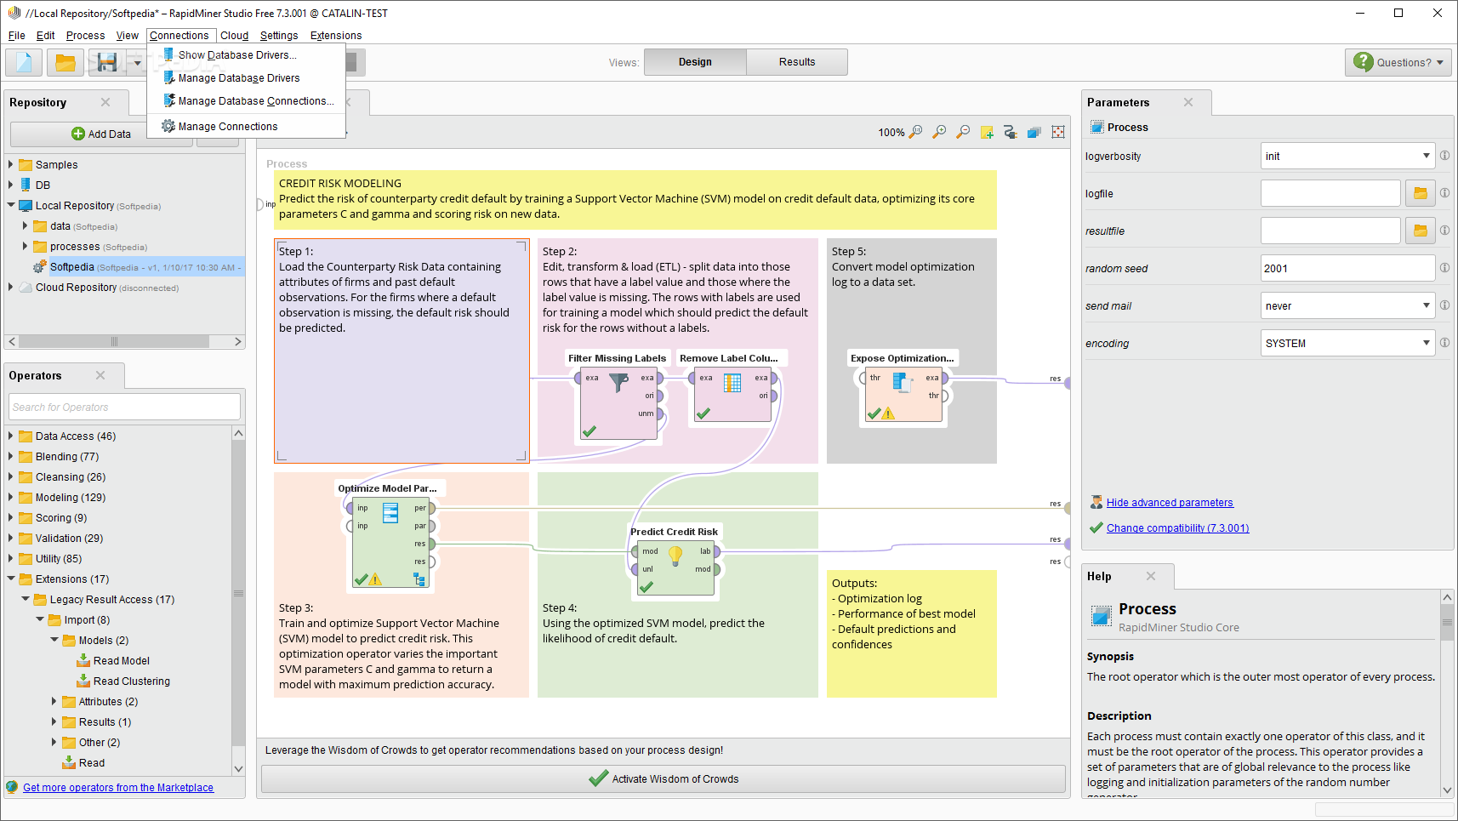The width and height of the screenshot is (1458, 821).
Task: Close the Help panel tab
Action: coord(1151,576)
